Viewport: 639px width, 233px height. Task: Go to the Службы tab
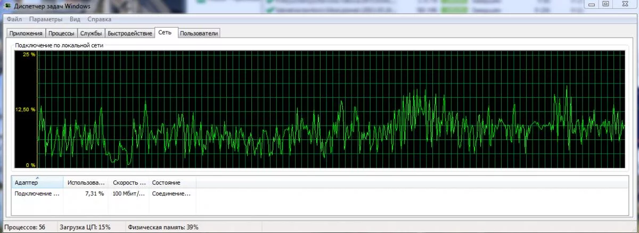tap(91, 34)
